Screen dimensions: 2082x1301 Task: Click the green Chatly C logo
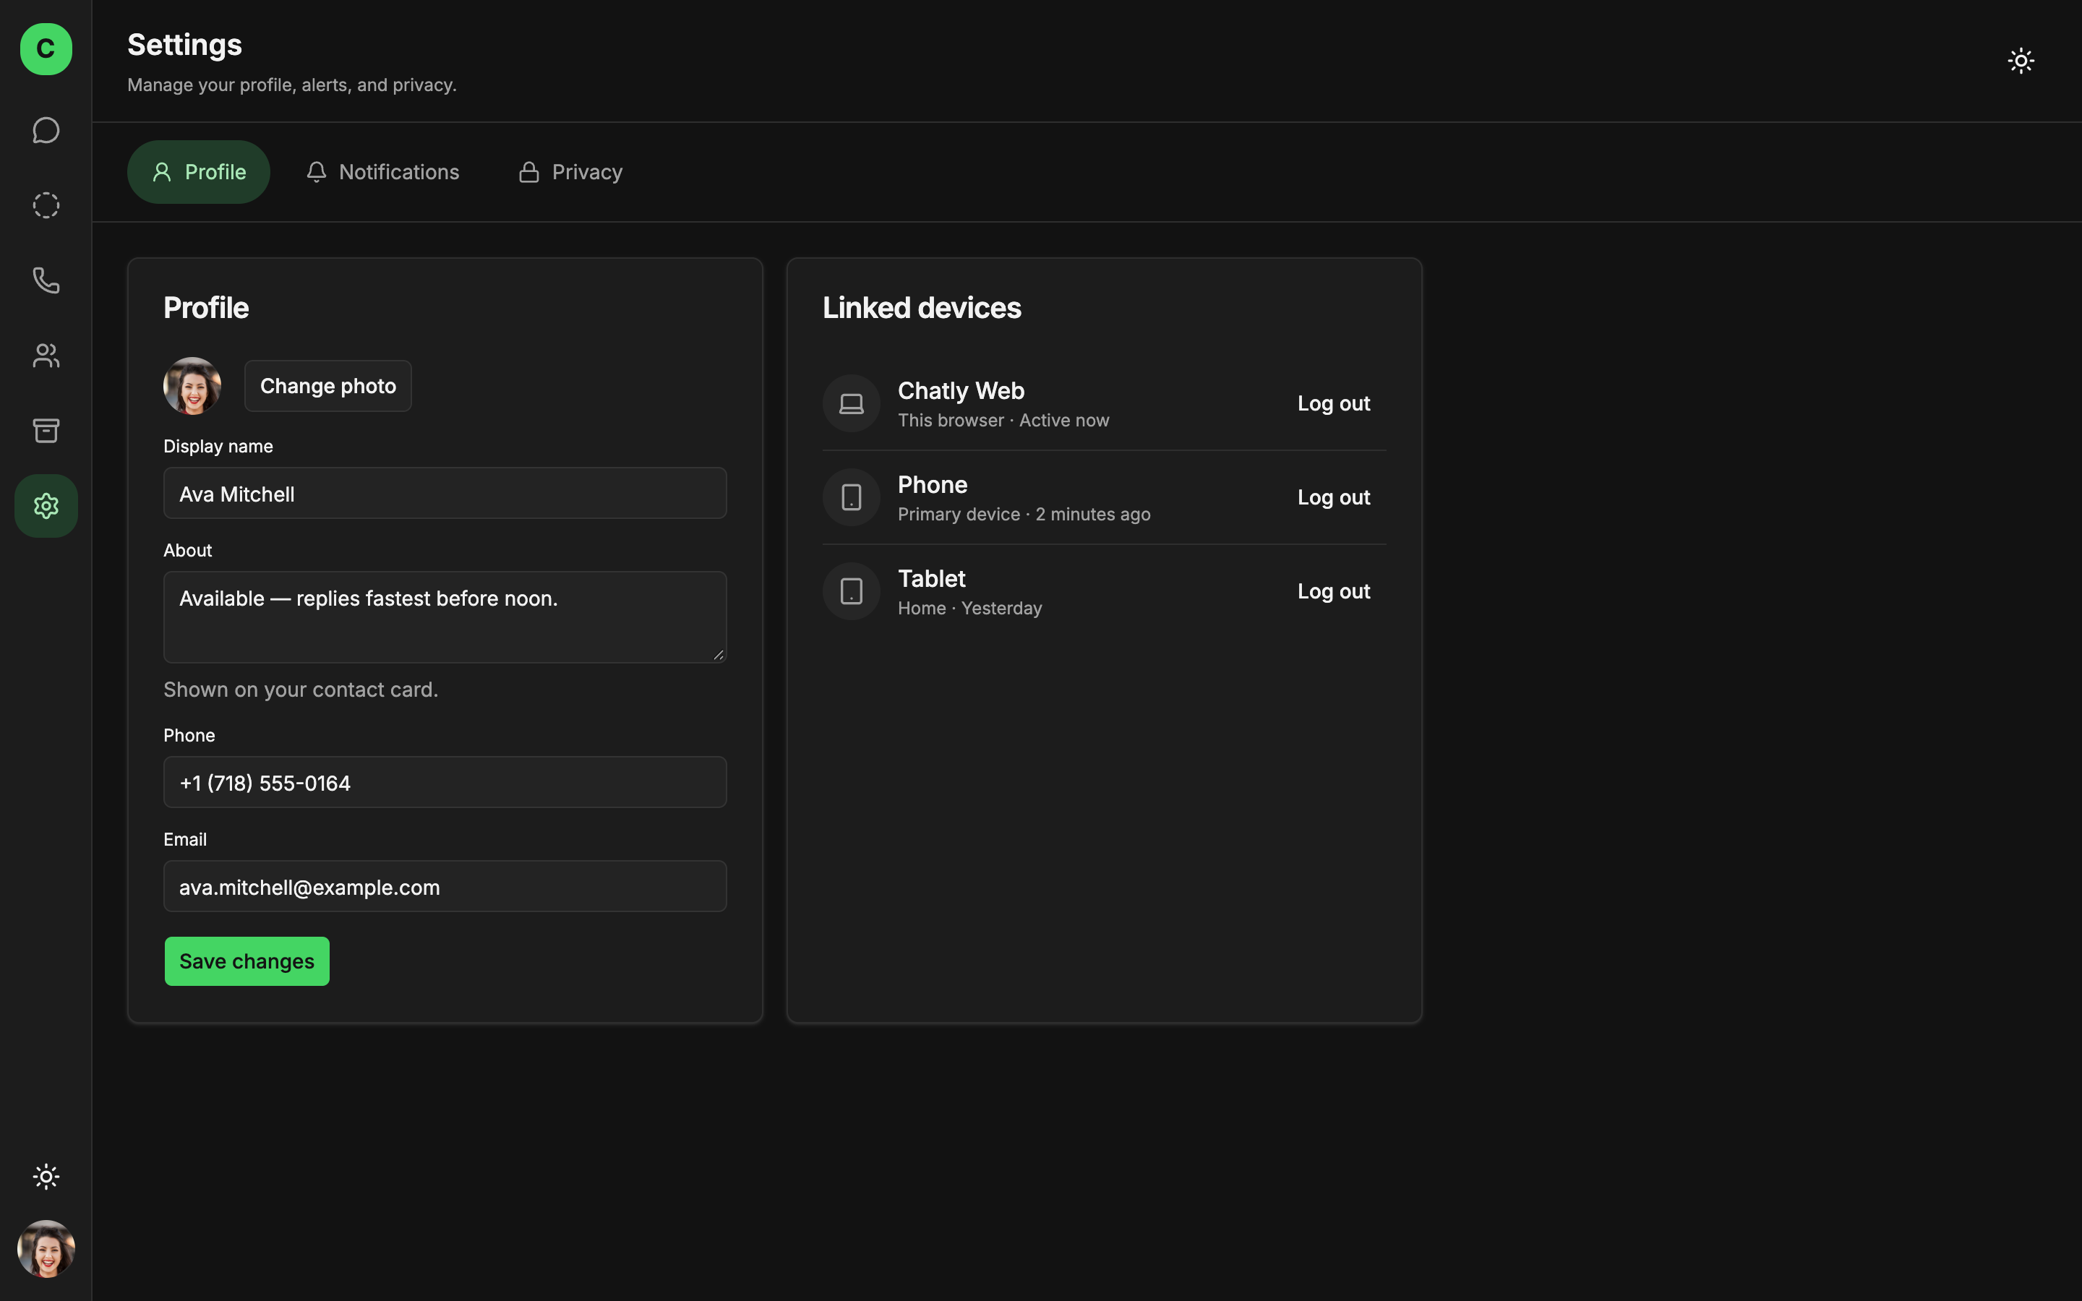pos(46,49)
